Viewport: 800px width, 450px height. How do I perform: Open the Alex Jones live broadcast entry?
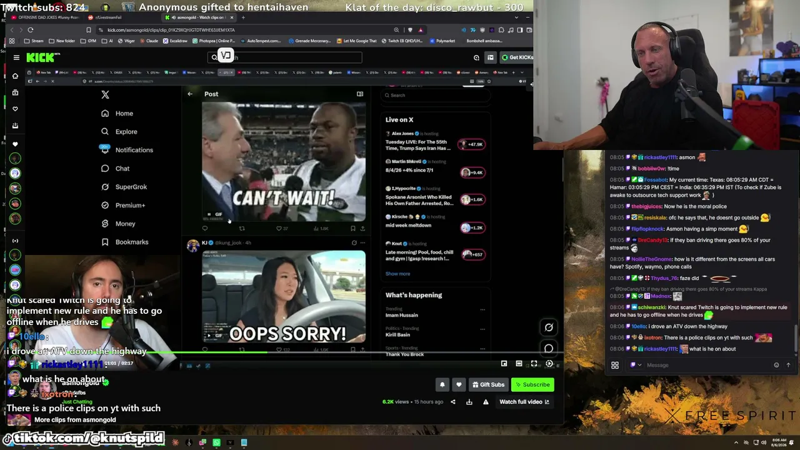tap(434, 142)
